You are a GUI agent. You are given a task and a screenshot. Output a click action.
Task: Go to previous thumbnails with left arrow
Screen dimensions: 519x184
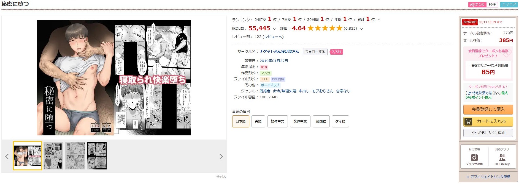(x=7, y=157)
